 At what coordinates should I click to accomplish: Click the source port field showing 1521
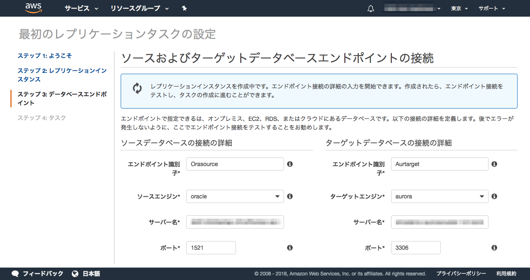211,248
